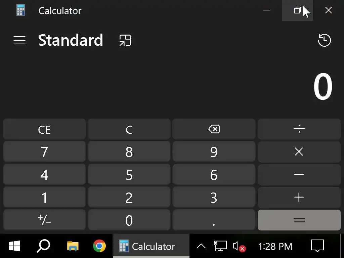Click the muted volume tray icon

[x=239, y=246]
